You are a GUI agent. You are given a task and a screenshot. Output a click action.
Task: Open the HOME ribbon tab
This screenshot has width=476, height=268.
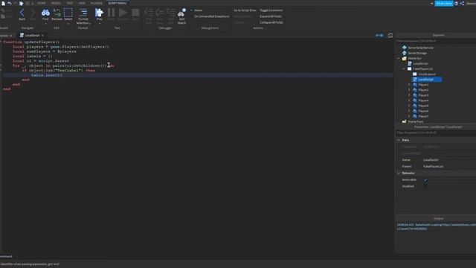[42, 3]
